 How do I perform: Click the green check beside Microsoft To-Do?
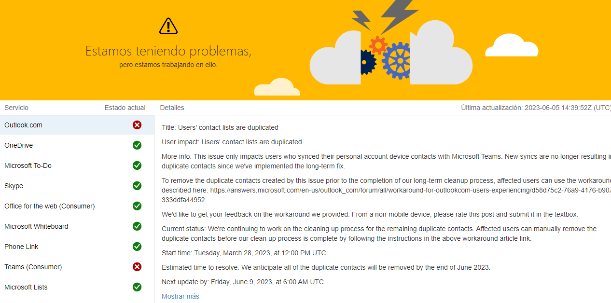(137, 165)
